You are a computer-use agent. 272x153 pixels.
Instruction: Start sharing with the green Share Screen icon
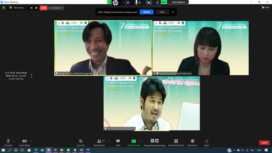tap(134, 141)
